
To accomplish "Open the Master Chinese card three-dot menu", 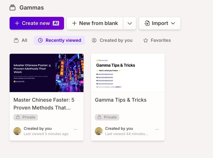I will point(76,130).
